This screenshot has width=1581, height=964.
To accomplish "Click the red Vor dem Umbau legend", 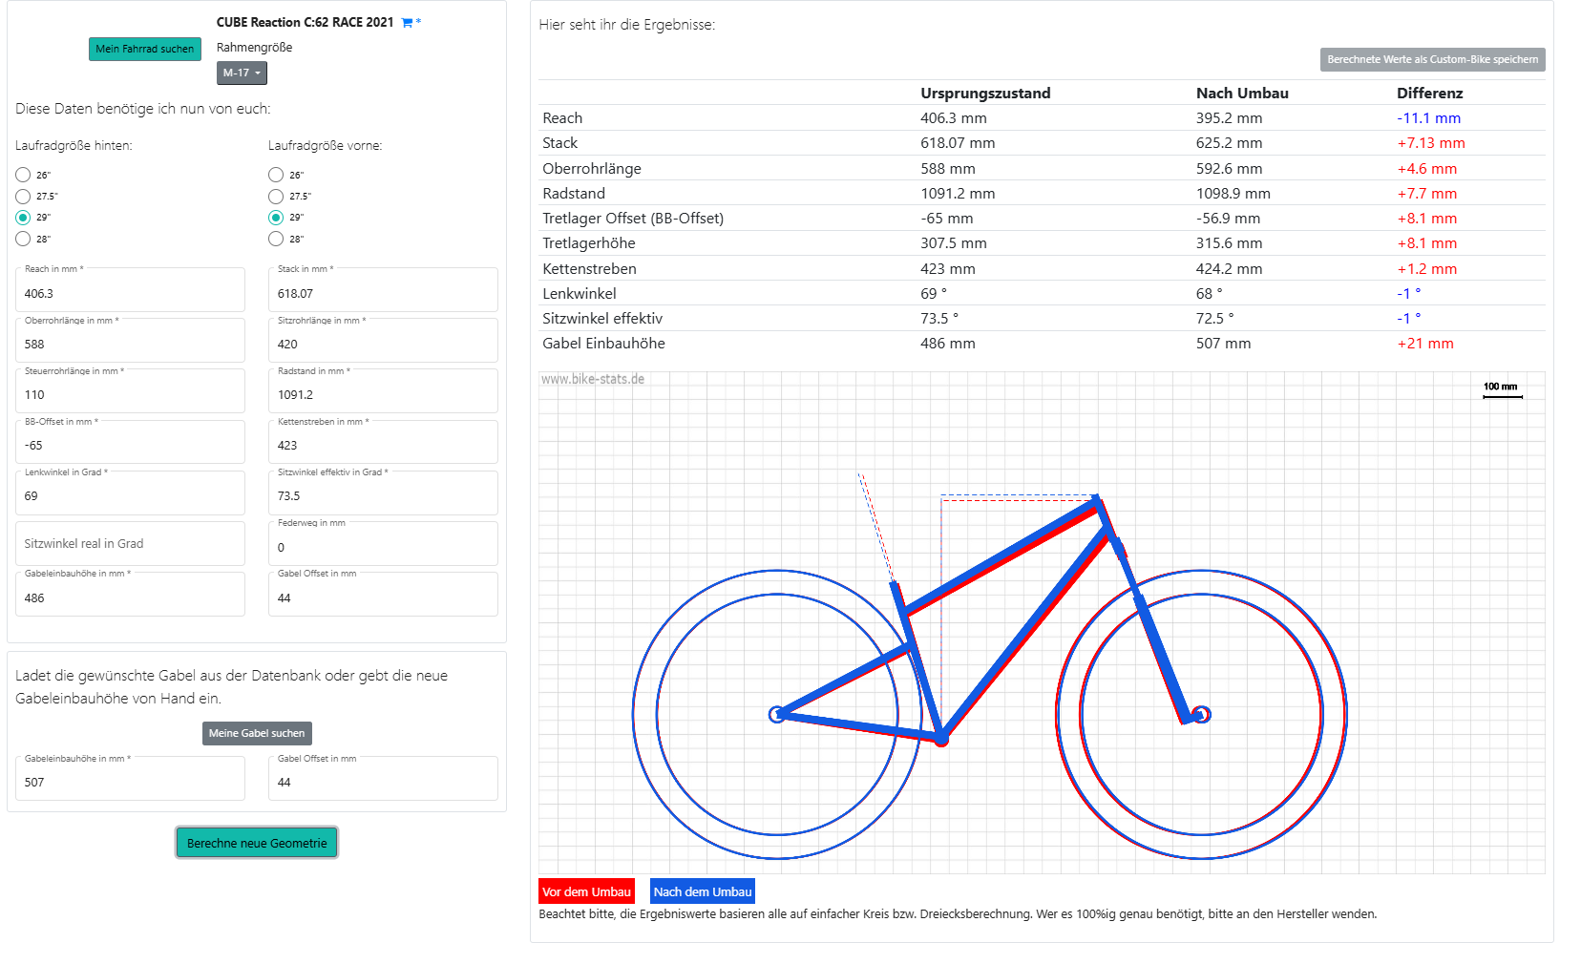I will coord(586,891).
